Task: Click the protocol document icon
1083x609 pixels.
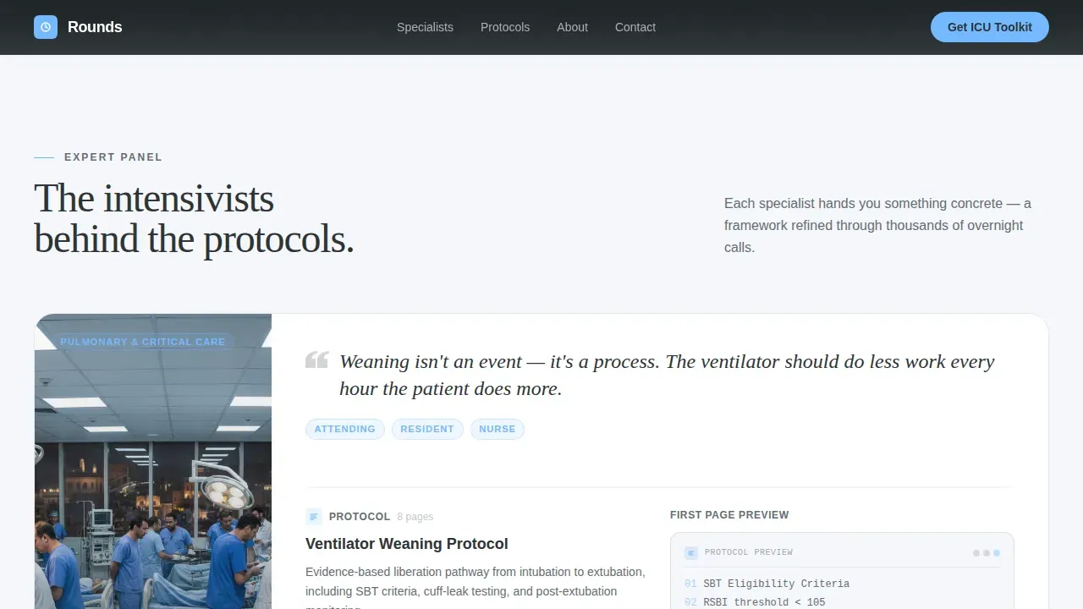Action: (x=314, y=516)
